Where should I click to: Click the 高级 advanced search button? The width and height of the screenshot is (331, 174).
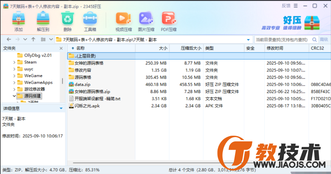(x=324, y=40)
